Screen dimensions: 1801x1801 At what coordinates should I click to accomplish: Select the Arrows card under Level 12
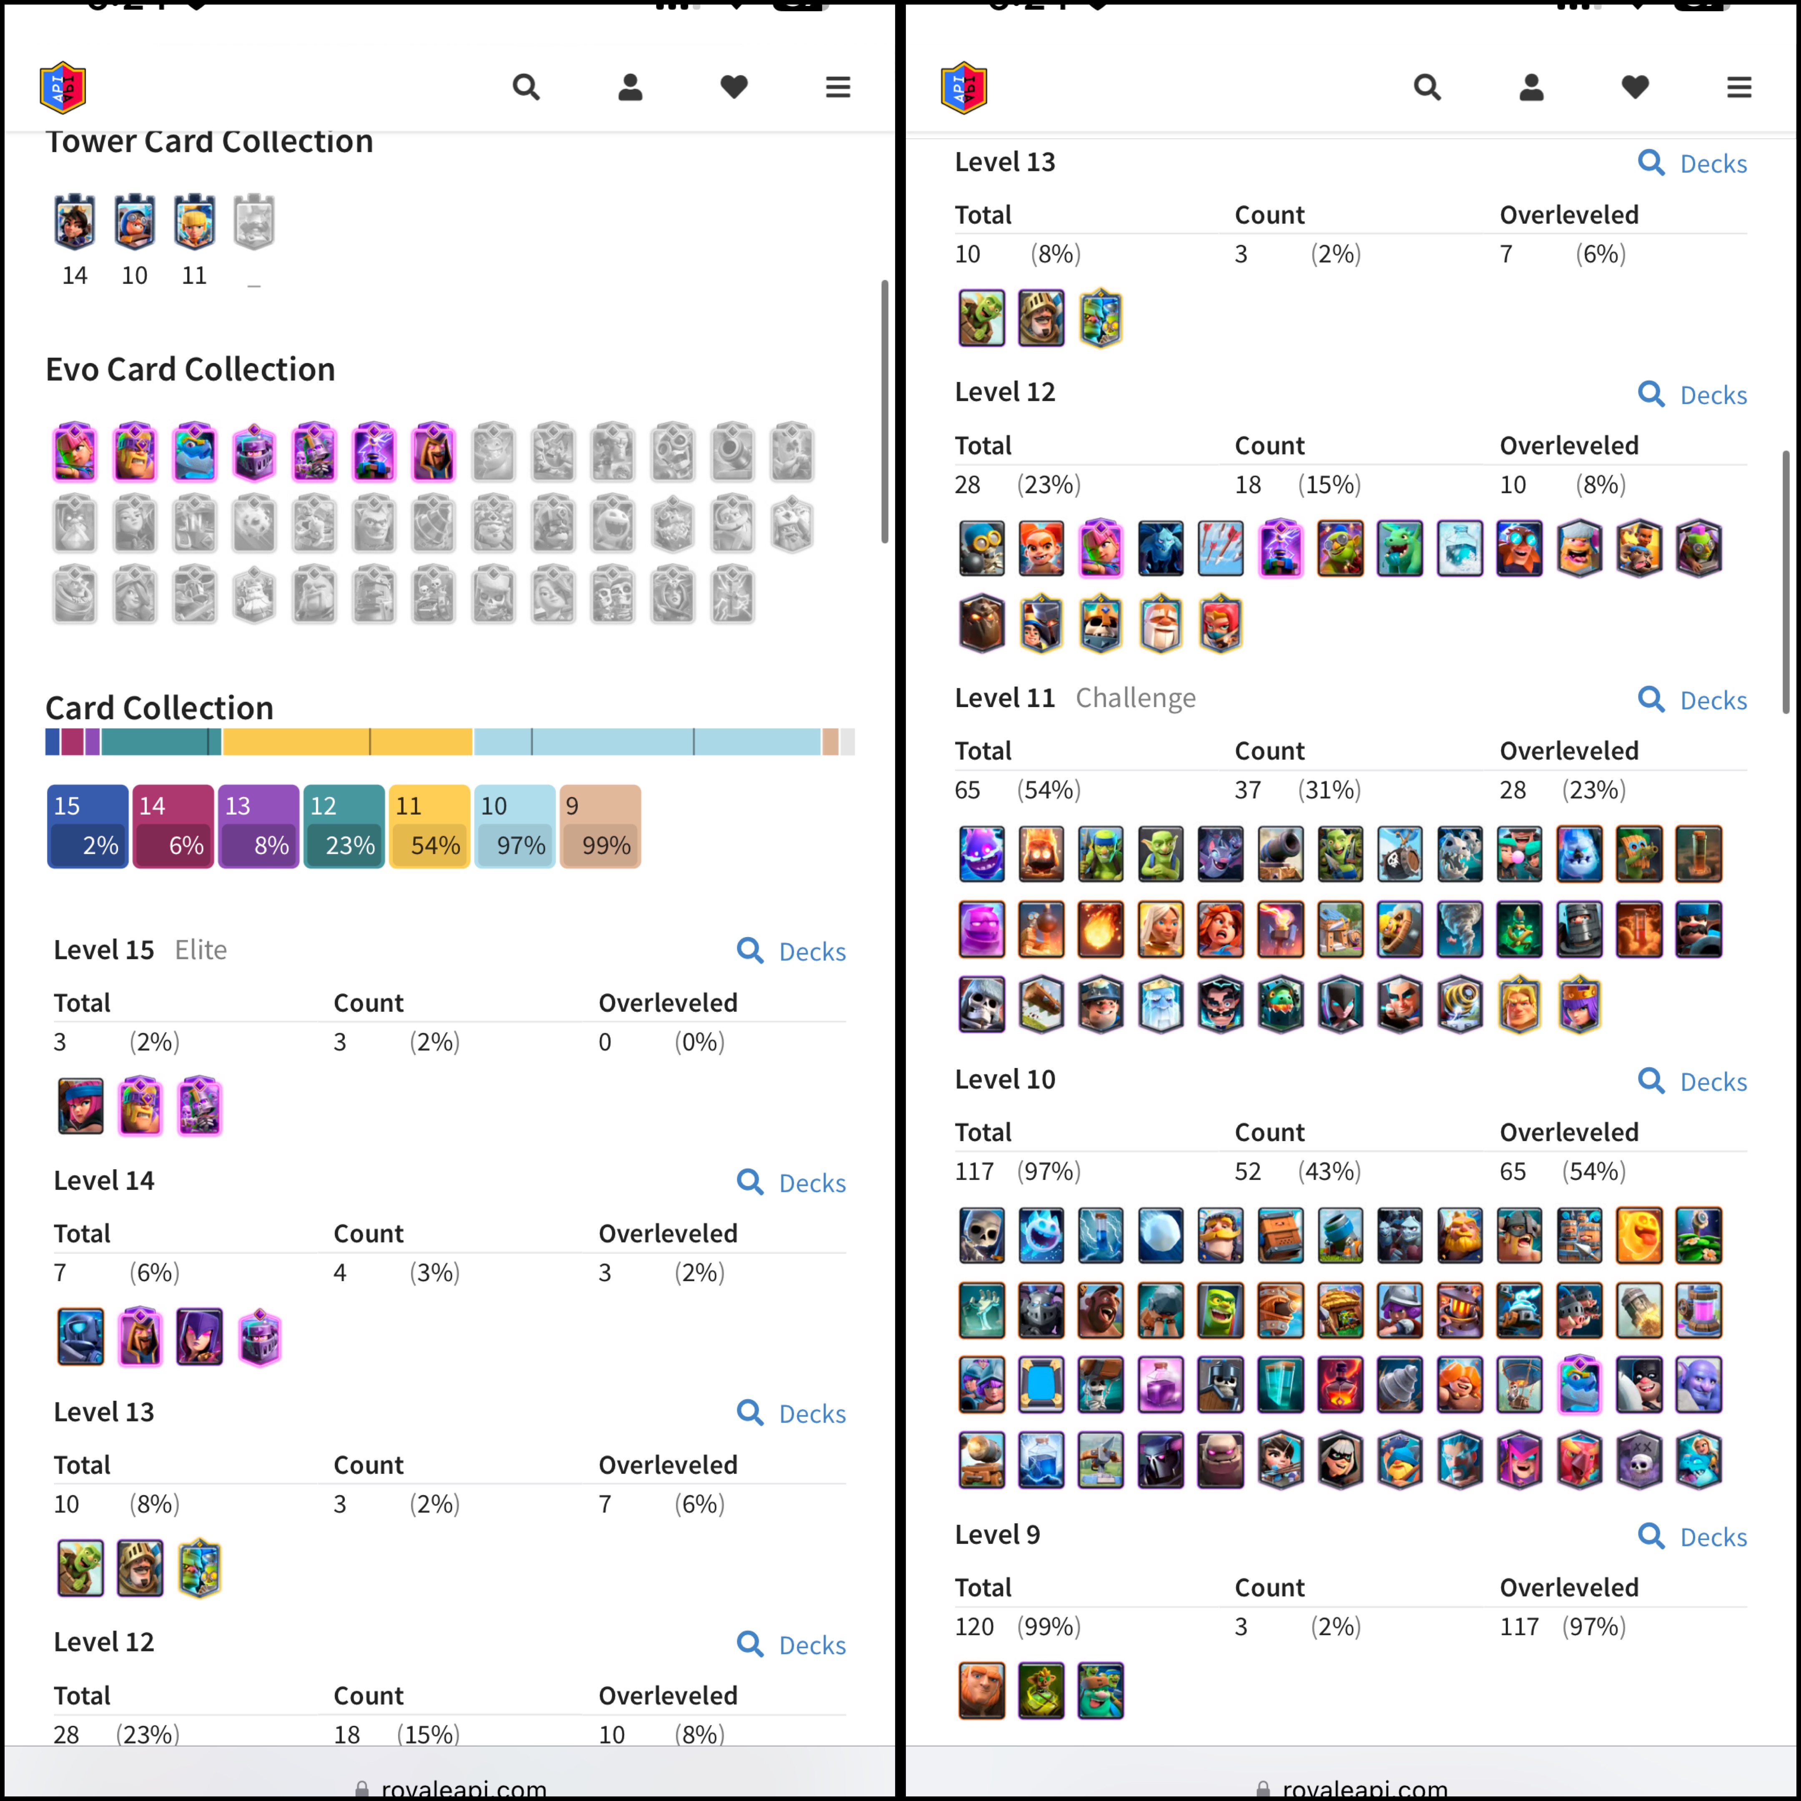click(1220, 548)
